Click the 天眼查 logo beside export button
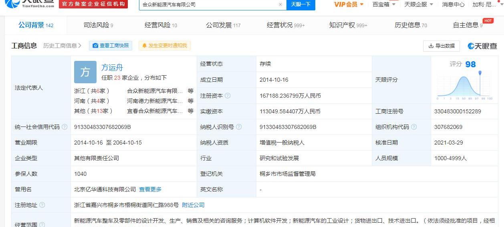This screenshot has width=504, height=227. pyautogui.click(x=482, y=46)
